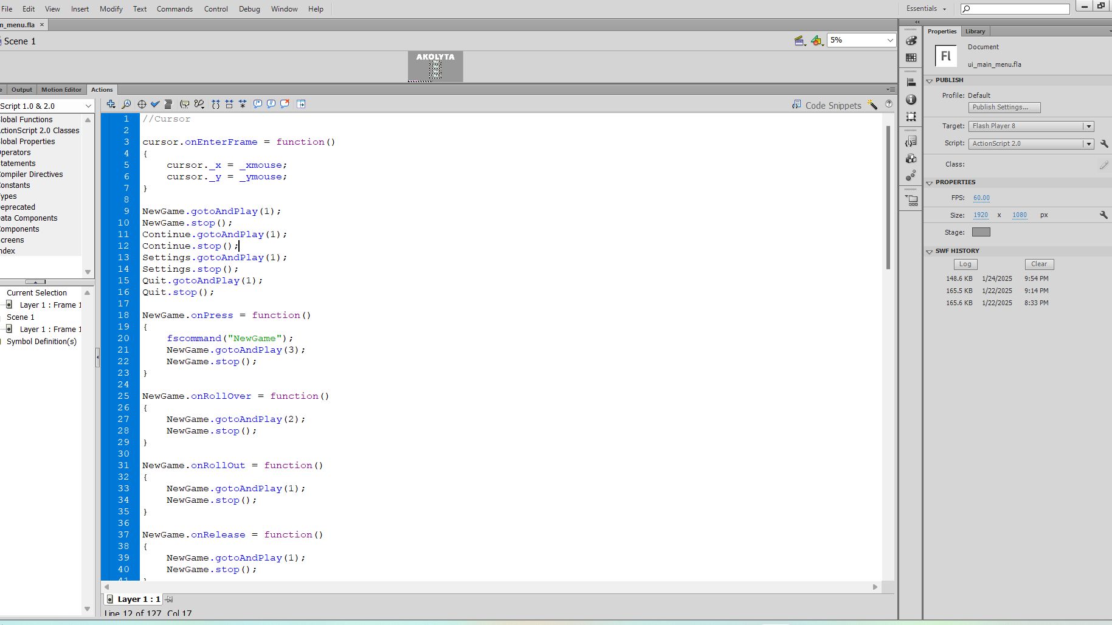This screenshot has height=625, width=1112.
Task: Collapse the PUBLISH section
Action: point(929,80)
